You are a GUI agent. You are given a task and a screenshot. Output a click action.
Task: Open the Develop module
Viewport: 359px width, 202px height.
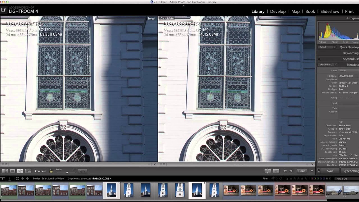278,12
